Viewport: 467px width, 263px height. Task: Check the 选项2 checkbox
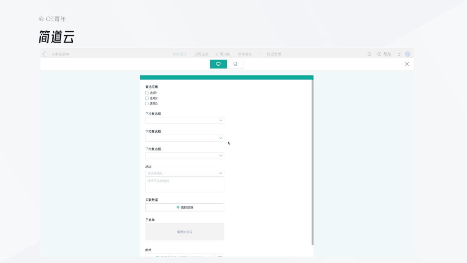tap(147, 98)
